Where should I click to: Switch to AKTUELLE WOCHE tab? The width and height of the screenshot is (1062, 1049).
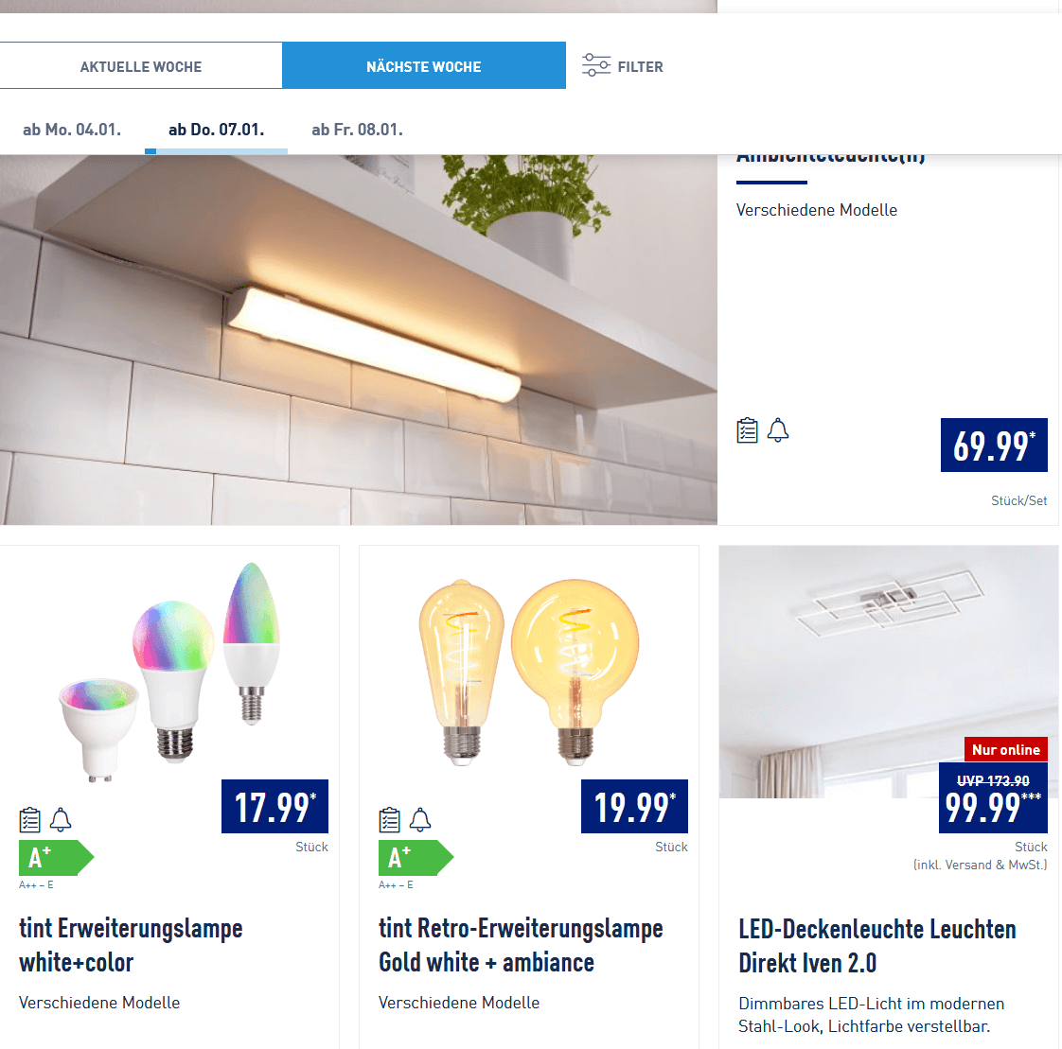[141, 65]
